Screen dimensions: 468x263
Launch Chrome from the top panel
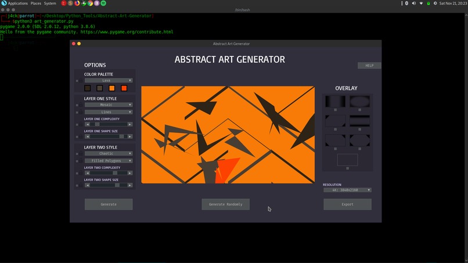pyautogui.click(x=90, y=3)
